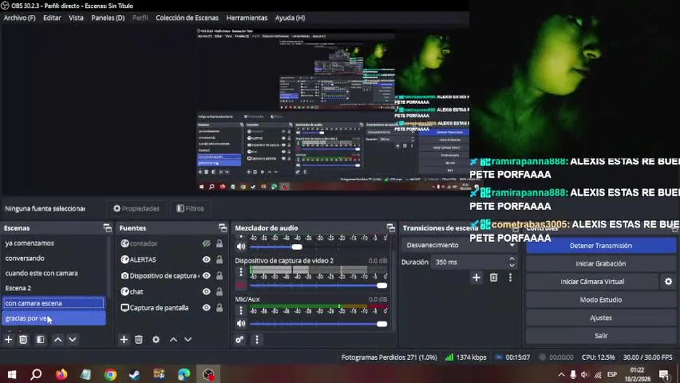Add a new scene with plus icon
This screenshot has height=383, width=680.
(x=9, y=339)
